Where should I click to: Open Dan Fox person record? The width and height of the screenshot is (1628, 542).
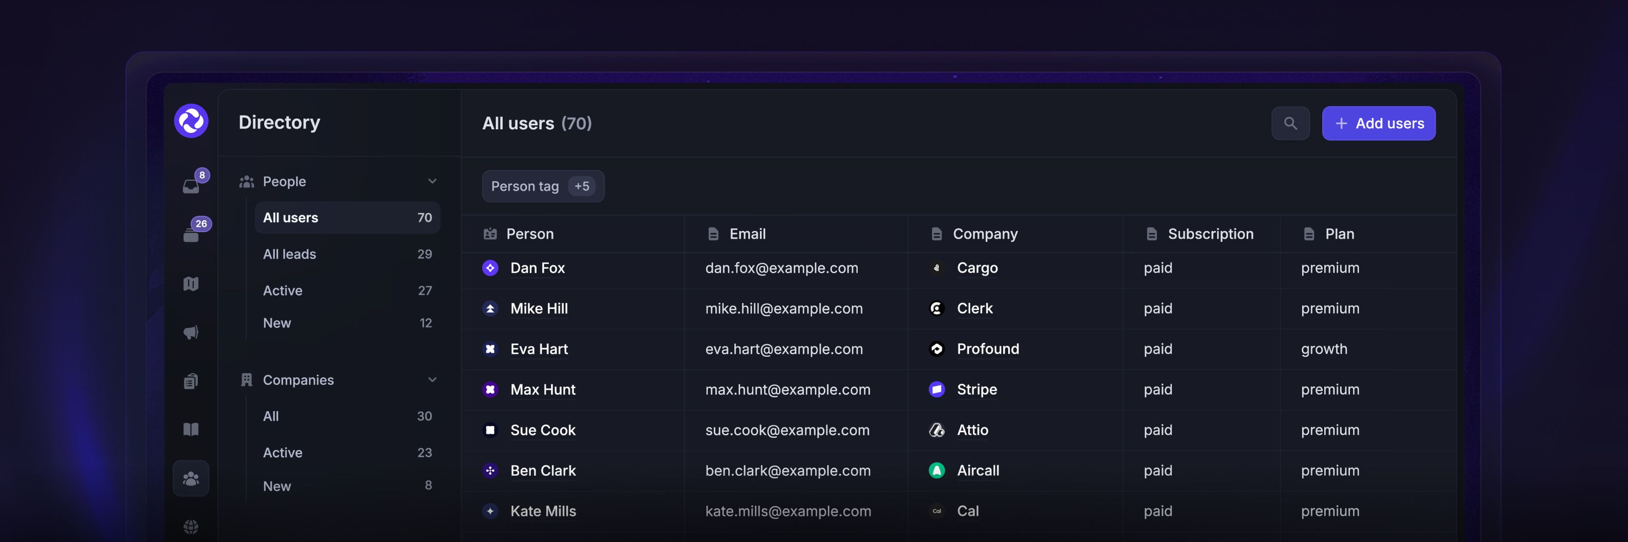coord(537,268)
